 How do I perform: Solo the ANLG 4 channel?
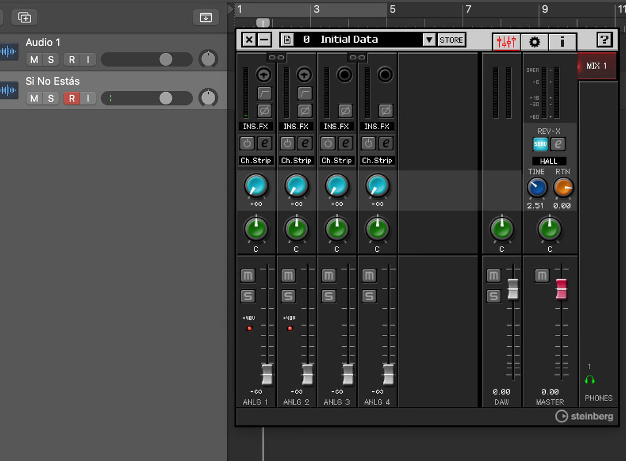click(x=369, y=296)
